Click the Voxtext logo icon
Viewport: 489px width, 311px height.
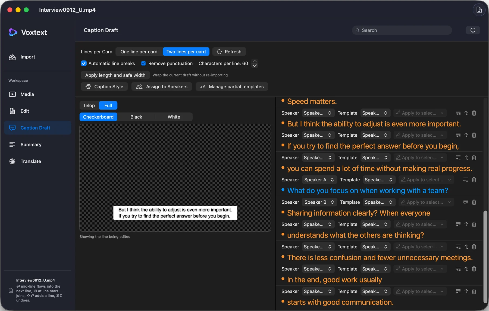coord(13,32)
